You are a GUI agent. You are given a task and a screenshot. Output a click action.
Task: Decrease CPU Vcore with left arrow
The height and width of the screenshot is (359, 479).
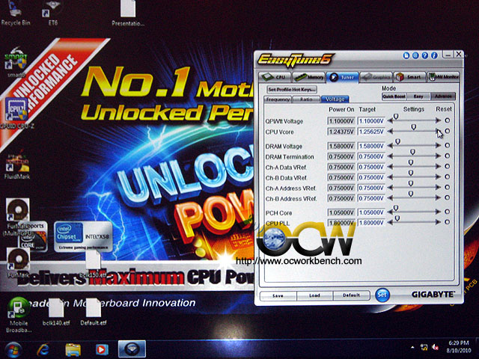point(390,132)
